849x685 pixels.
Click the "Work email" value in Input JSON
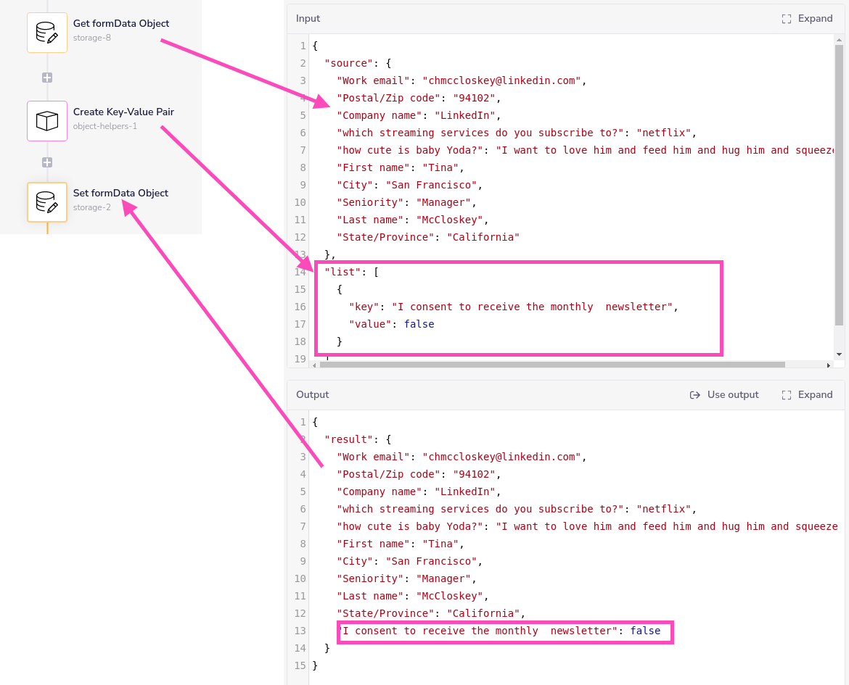pos(502,80)
